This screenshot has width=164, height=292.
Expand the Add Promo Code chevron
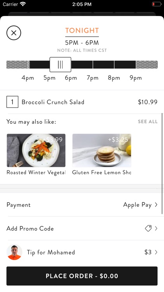click(156, 228)
